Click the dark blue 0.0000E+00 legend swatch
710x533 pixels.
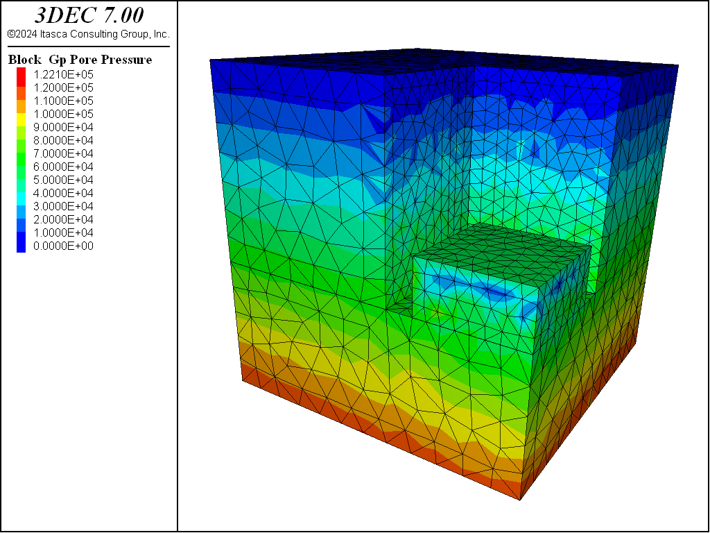pyautogui.click(x=21, y=242)
